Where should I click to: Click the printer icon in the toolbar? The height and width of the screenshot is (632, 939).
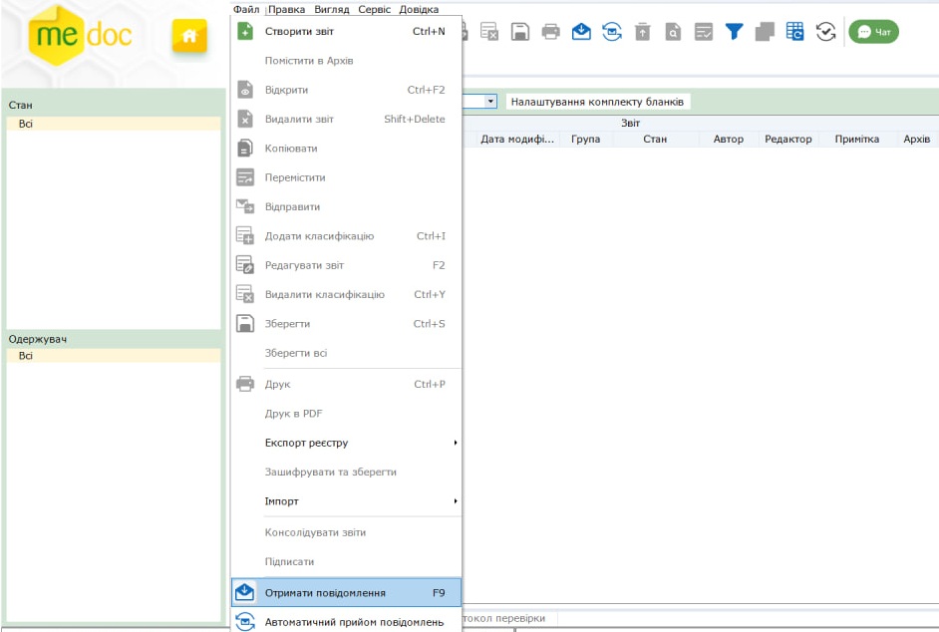click(x=550, y=32)
